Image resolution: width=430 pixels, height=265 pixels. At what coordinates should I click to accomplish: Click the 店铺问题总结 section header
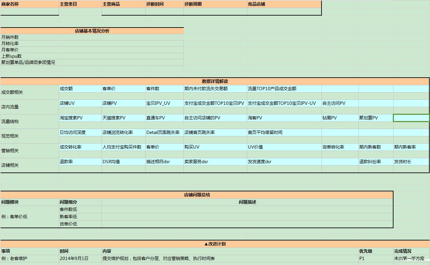pyautogui.click(x=197, y=195)
